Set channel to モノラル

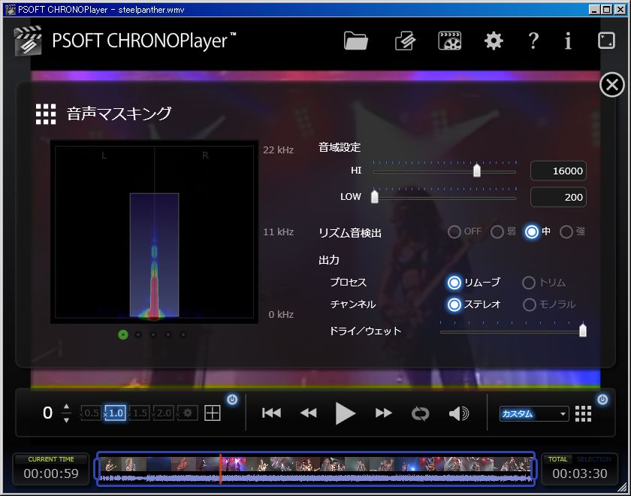tap(529, 305)
